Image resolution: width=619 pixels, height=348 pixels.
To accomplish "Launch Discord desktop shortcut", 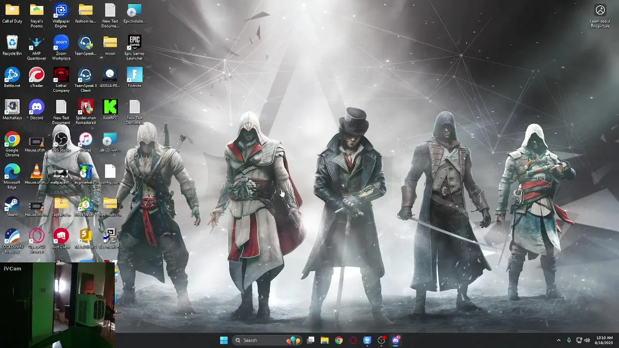I will [x=37, y=110].
